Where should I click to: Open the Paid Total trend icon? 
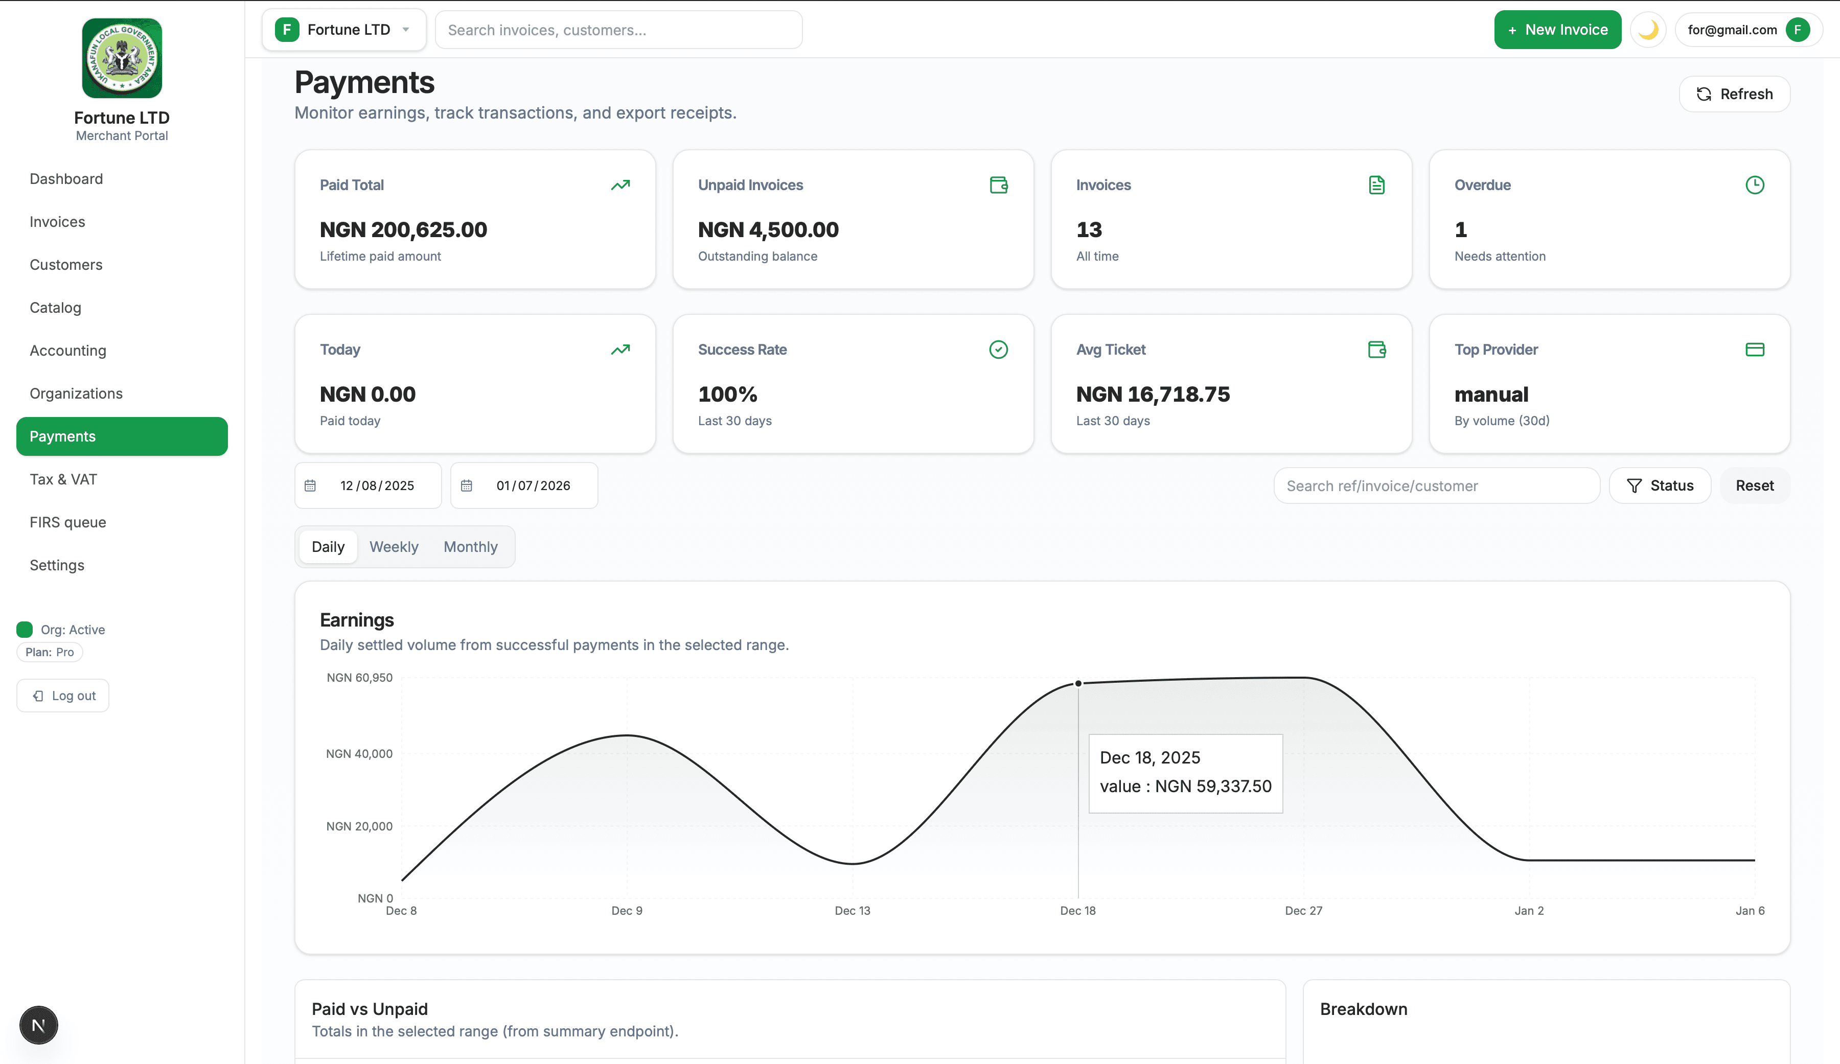coord(620,185)
